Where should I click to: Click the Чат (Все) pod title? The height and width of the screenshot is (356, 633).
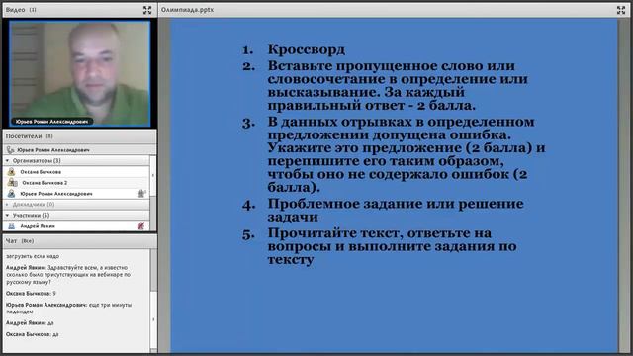20,241
